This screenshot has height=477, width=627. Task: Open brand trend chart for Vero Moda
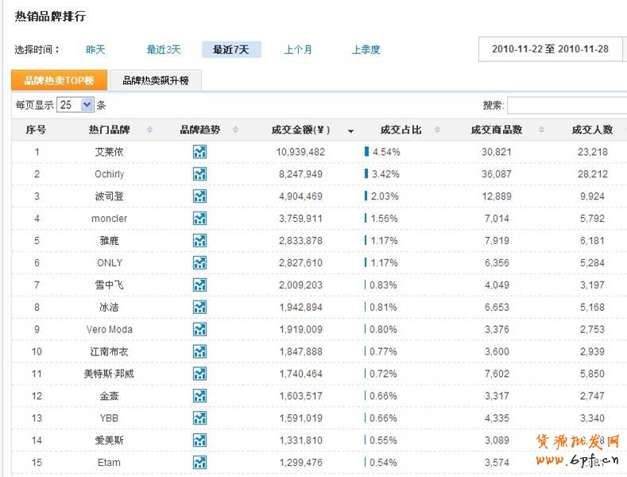click(199, 329)
